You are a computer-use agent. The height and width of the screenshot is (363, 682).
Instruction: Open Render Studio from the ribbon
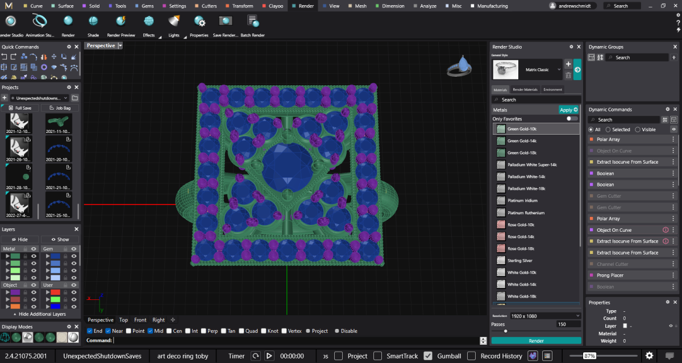click(10, 22)
